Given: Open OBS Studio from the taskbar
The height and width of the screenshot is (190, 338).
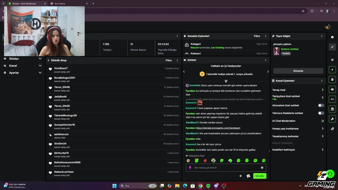Looking at the screenshot, I should pos(224,186).
